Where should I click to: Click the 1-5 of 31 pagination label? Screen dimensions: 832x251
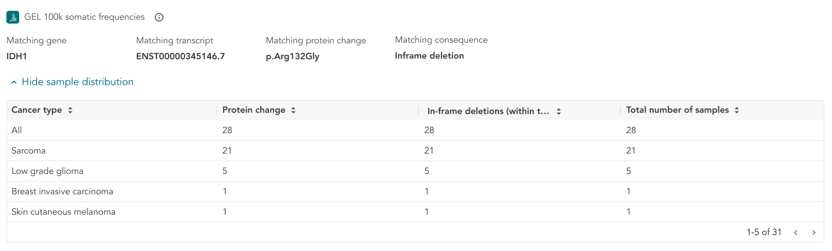(764, 233)
